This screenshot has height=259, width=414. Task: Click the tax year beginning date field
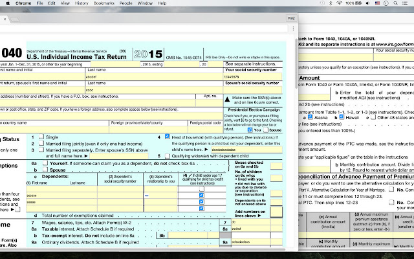pos(115,64)
